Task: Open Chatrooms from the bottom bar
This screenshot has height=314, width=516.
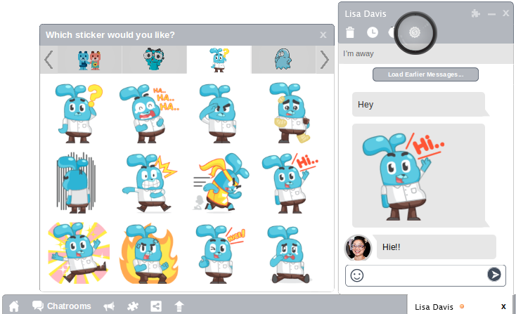Action: 62,306
